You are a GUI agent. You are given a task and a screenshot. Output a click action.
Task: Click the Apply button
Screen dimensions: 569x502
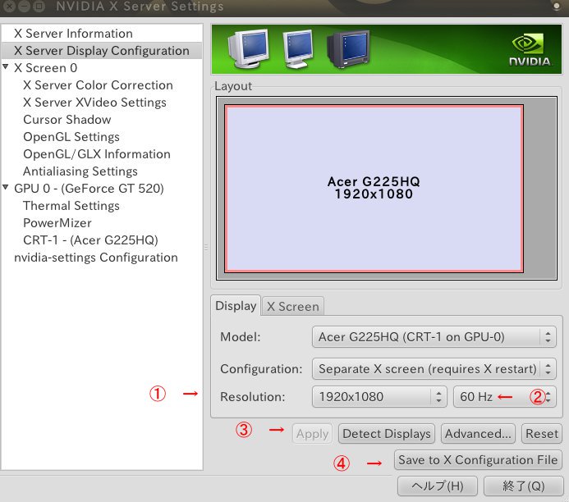point(312,433)
